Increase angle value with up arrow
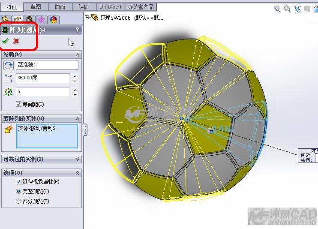The image size is (318, 229). tap(75, 76)
